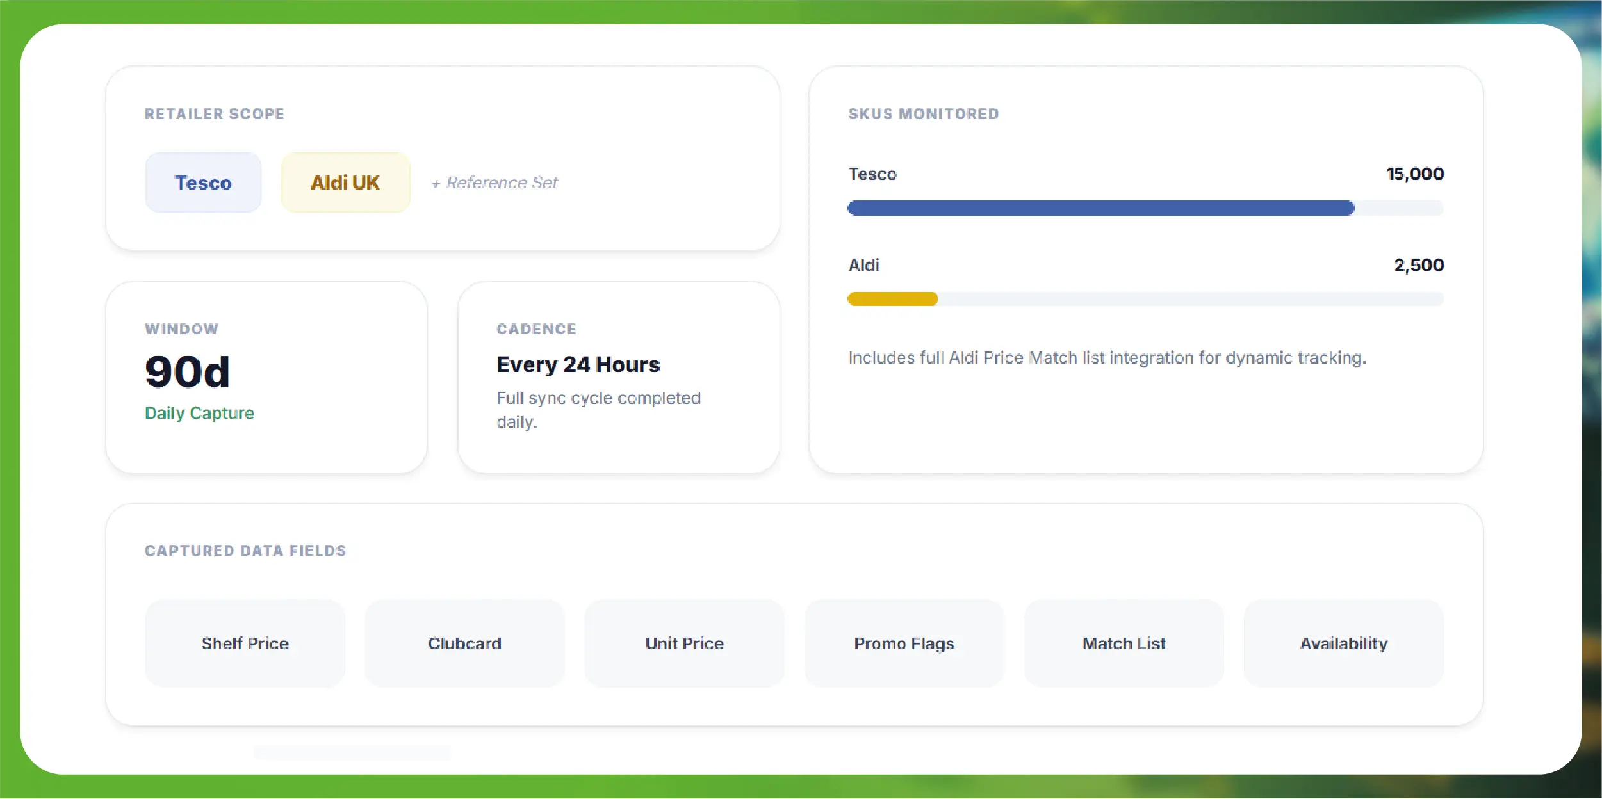This screenshot has height=799, width=1602.
Task: Click the Every 24 Hours cadence heading
Action: click(x=578, y=365)
